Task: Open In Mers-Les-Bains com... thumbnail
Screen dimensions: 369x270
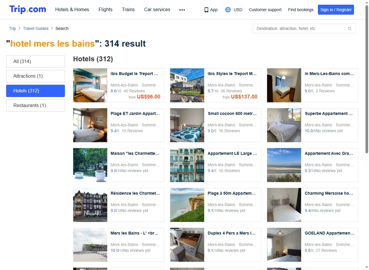Action: 284,85
